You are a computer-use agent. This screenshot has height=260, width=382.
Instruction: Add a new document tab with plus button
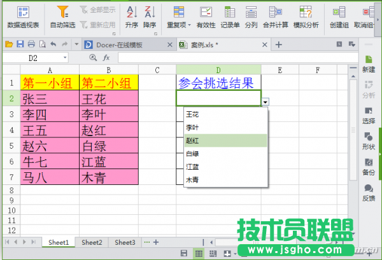278,44
